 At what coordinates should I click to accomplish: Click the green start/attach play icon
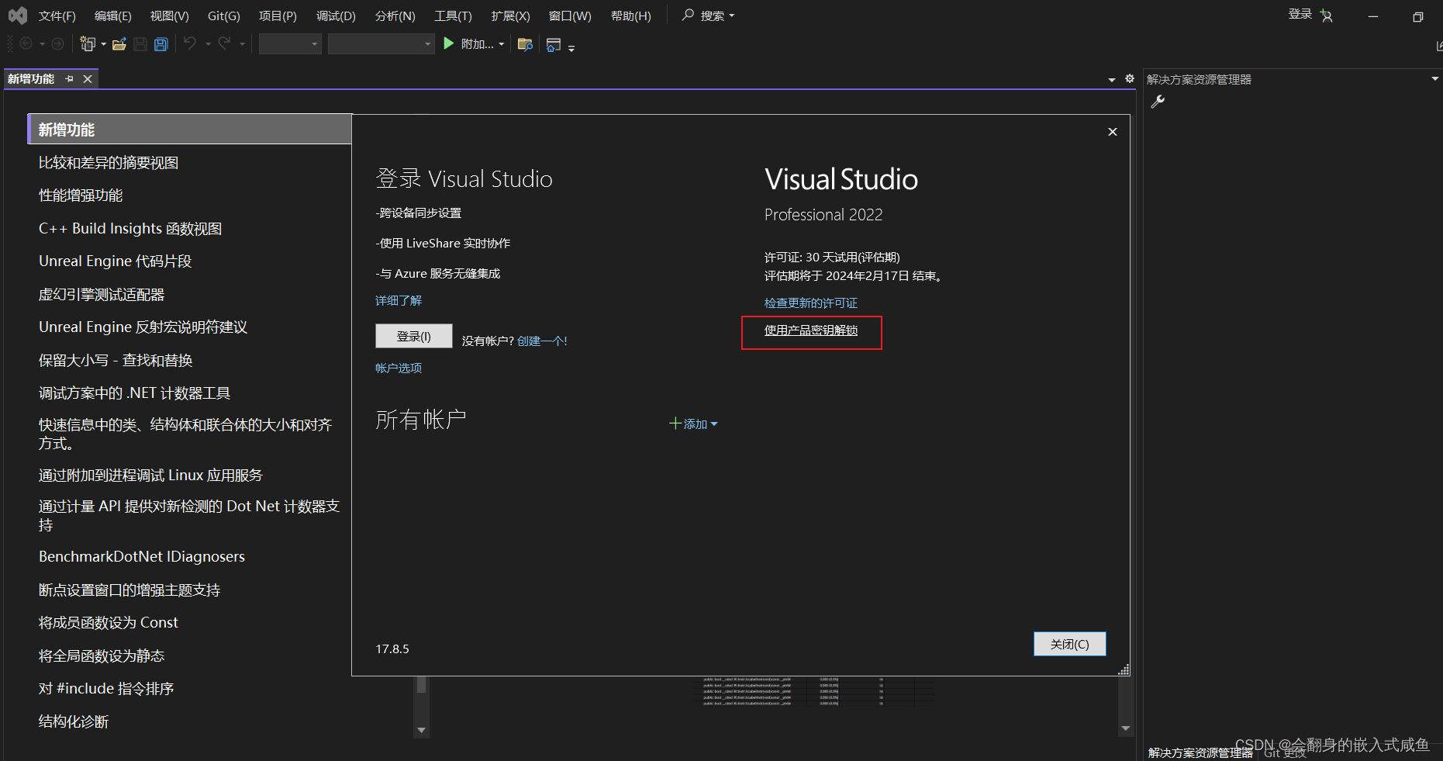point(448,43)
